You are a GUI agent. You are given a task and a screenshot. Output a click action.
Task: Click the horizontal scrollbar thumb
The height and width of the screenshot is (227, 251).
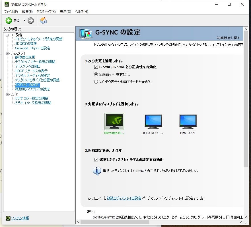[115, 222]
